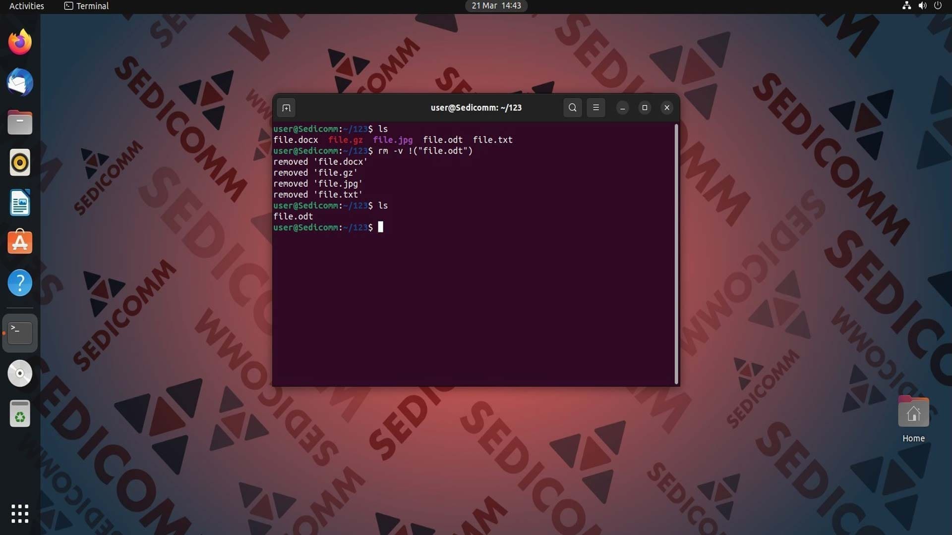Click 'file.txt' in the first ls output
This screenshot has width=952, height=535.
click(493, 140)
